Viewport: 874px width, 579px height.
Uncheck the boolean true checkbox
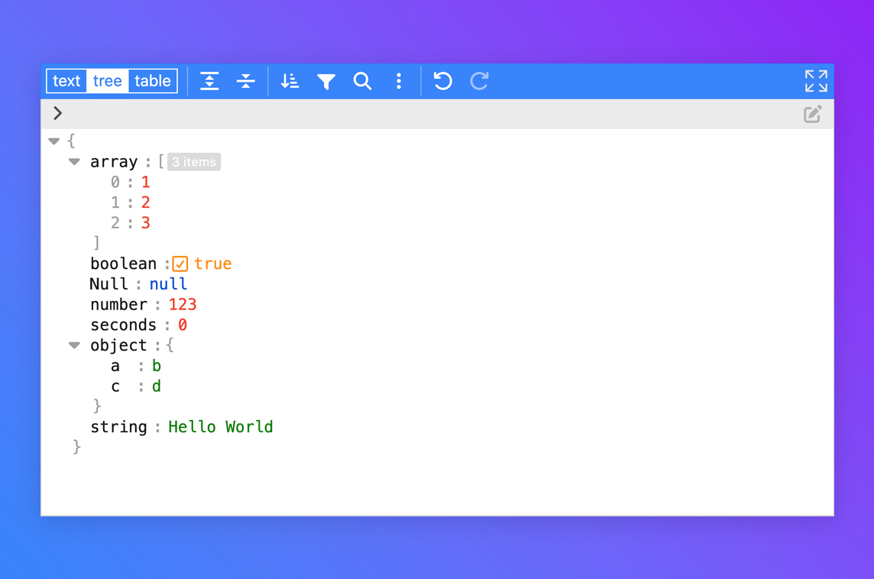point(180,264)
